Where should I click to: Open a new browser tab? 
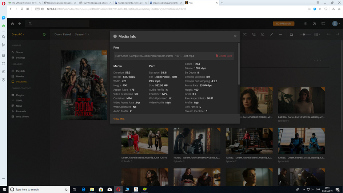point(222,3)
